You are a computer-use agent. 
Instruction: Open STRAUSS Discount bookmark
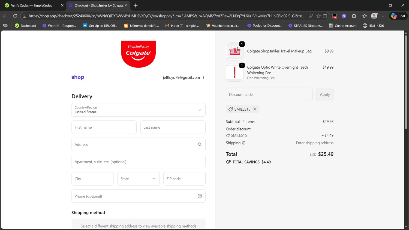(x=305, y=26)
